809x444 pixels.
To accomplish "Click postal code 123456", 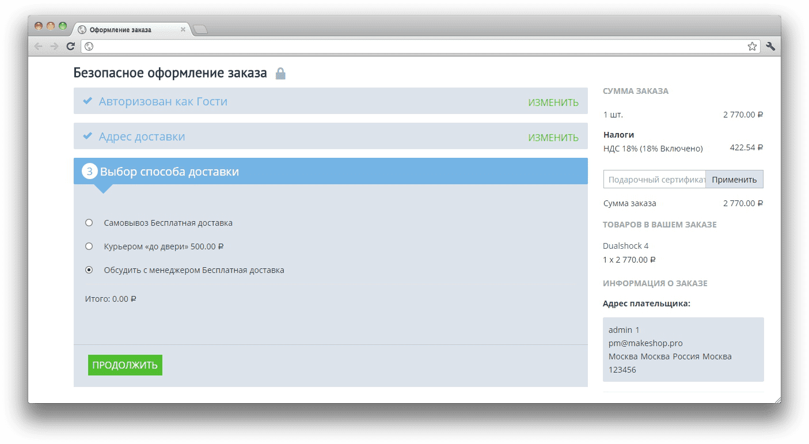I will 622,370.
